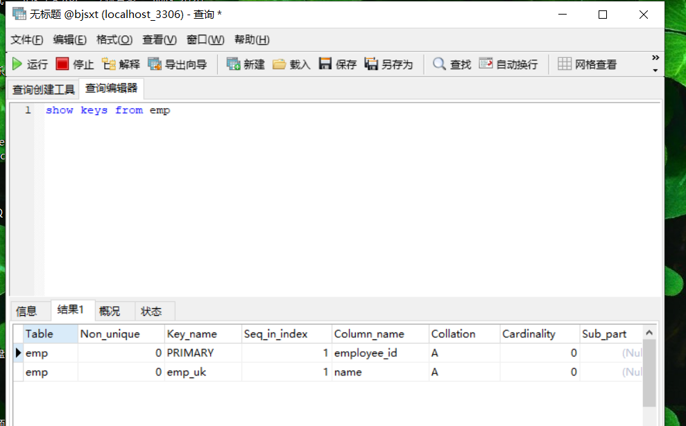Create a new query with 新建
This screenshot has width=686, height=426.
(246, 64)
